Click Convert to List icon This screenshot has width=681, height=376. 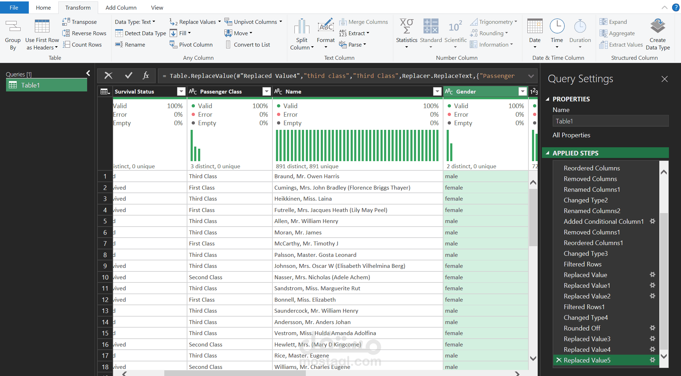(x=228, y=44)
